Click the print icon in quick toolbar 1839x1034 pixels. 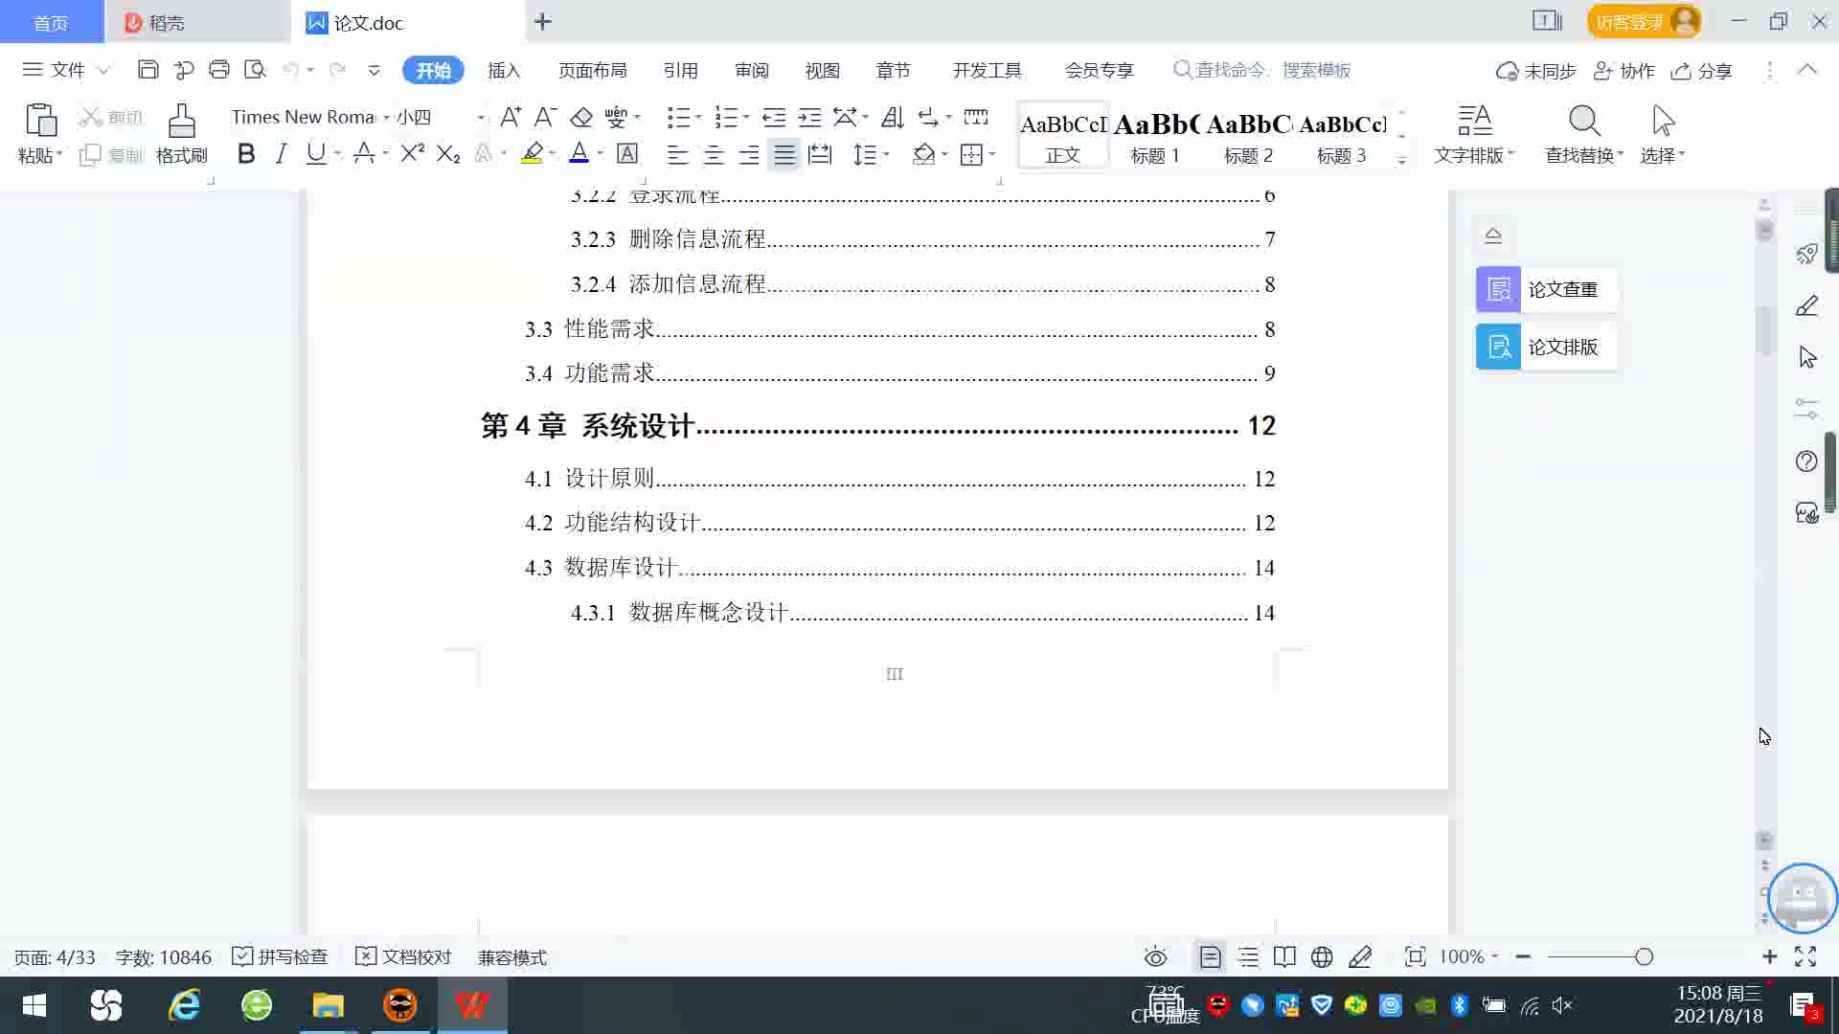coord(219,70)
